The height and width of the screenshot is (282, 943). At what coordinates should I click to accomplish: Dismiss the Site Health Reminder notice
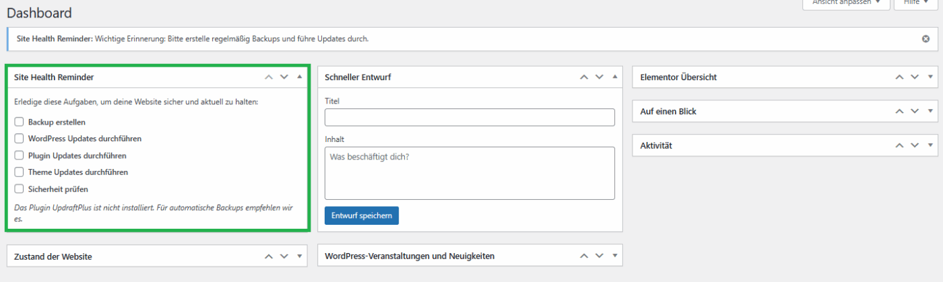[925, 39]
